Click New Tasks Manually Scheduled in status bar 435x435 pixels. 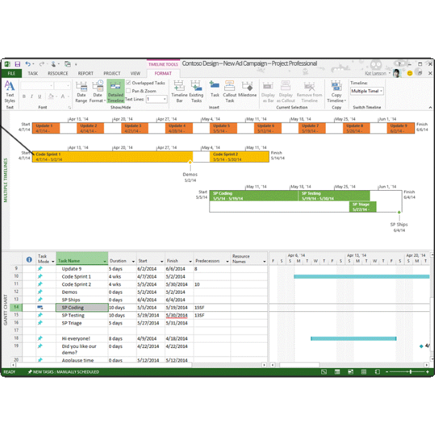click(x=64, y=371)
